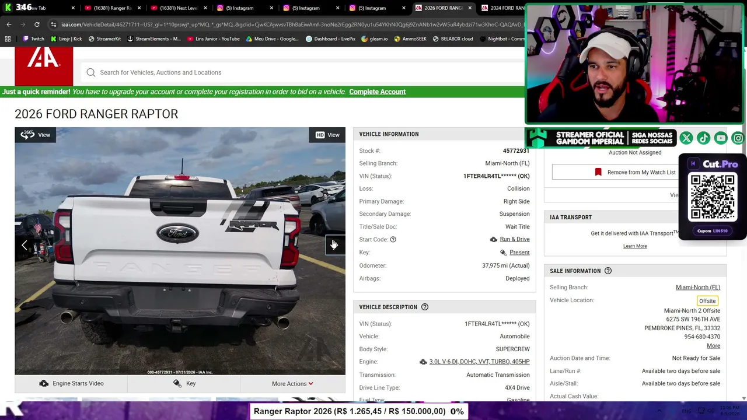
Task: Open the browser apps grid icon
Action: coord(8,39)
